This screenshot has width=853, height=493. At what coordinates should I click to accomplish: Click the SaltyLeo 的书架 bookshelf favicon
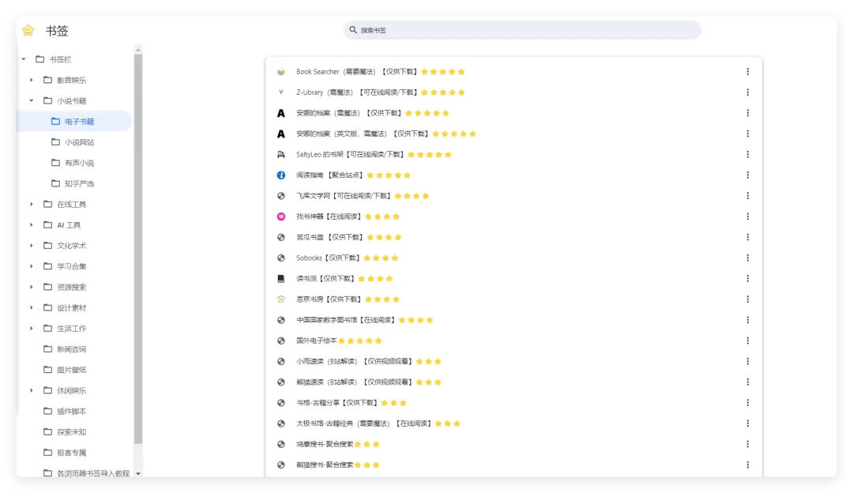280,155
